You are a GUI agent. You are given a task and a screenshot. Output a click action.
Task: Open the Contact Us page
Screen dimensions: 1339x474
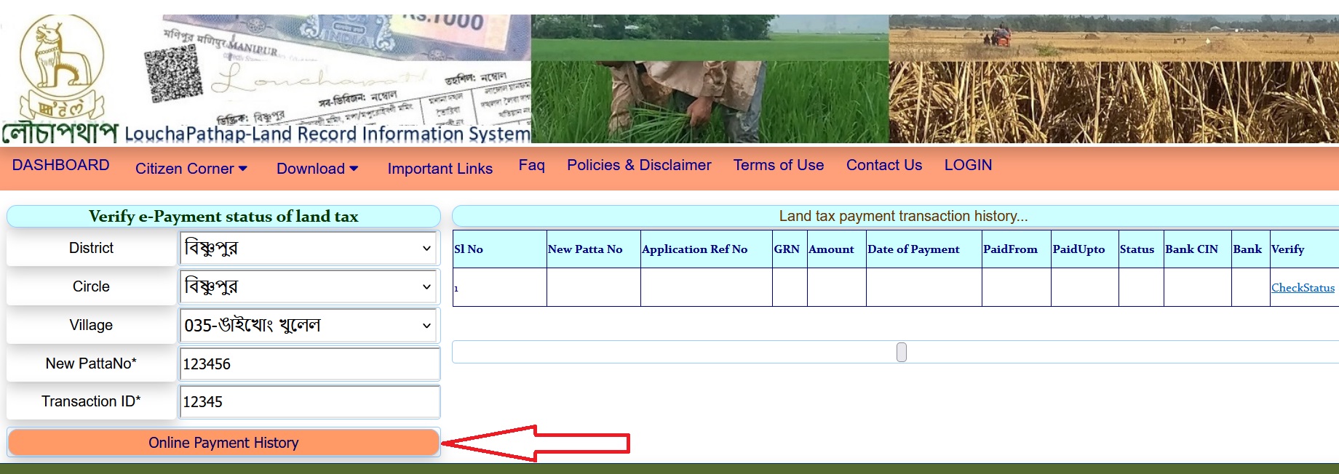[883, 165]
